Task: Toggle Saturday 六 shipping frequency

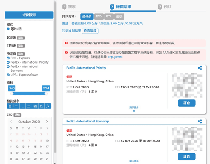Action: tap(48, 106)
